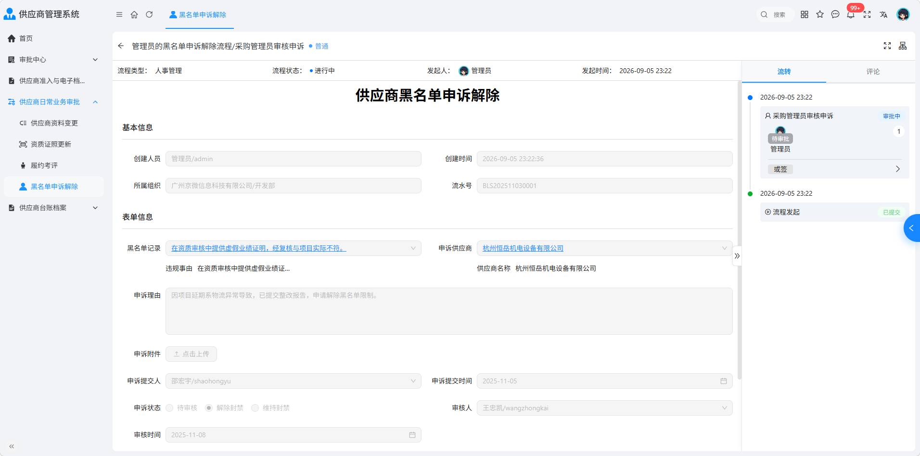Viewport: 920px width, 456px height.
Task: Expand the 供应商台账档案 menu
Action: (x=53, y=208)
